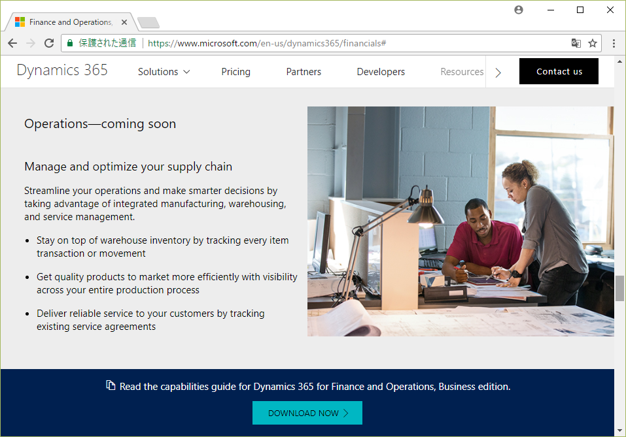Open the Partners menu item
This screenshot has width=626, height=437.
click(x=304, y=72)
